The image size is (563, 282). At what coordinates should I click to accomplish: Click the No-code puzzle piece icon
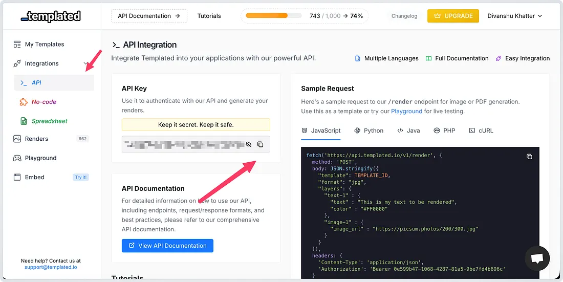24,102
